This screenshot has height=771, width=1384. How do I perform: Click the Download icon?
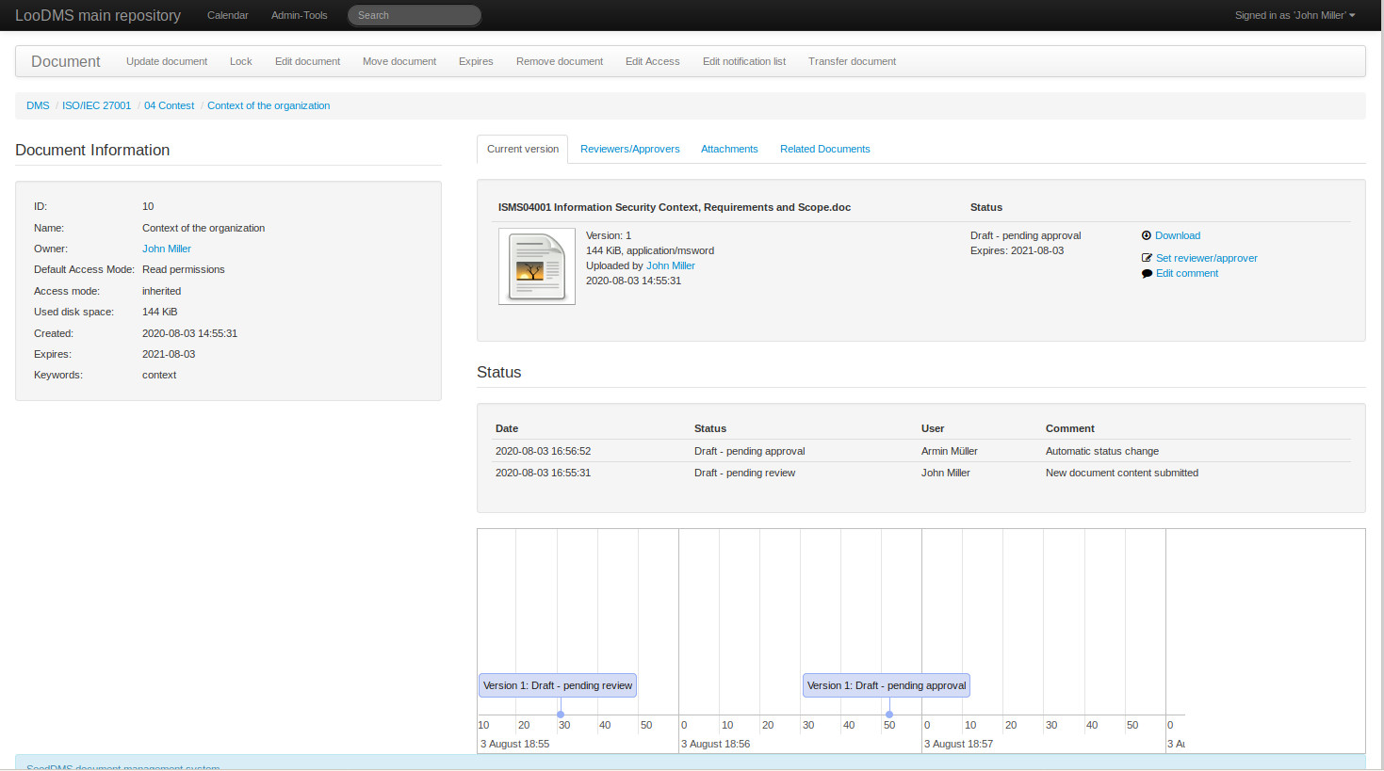tap(1147, 235)
